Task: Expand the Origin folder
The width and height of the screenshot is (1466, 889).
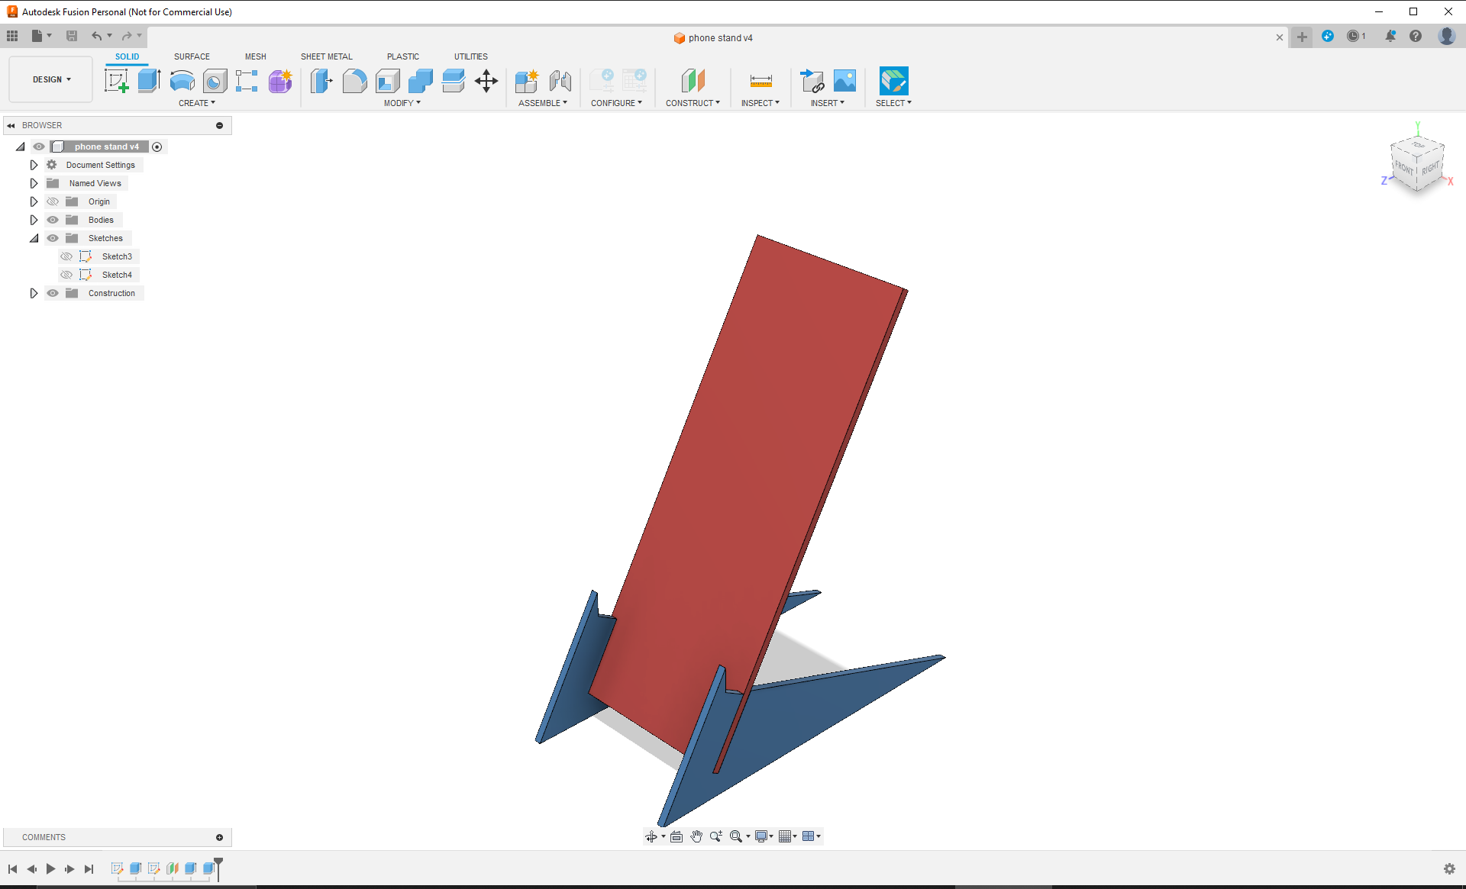Action: point(34,201)
